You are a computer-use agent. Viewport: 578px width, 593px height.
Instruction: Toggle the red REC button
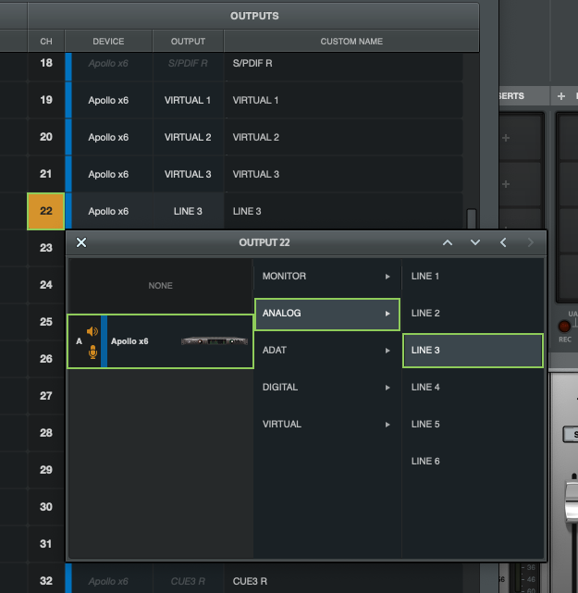pos(562,327)
